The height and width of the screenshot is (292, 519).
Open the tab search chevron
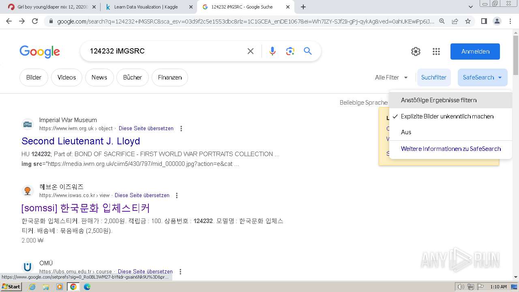[x=471, y=7]
